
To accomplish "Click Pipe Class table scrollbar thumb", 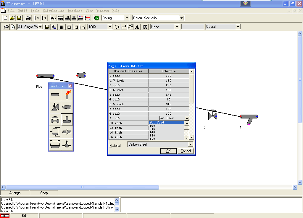I will click(x=191, y=89).
